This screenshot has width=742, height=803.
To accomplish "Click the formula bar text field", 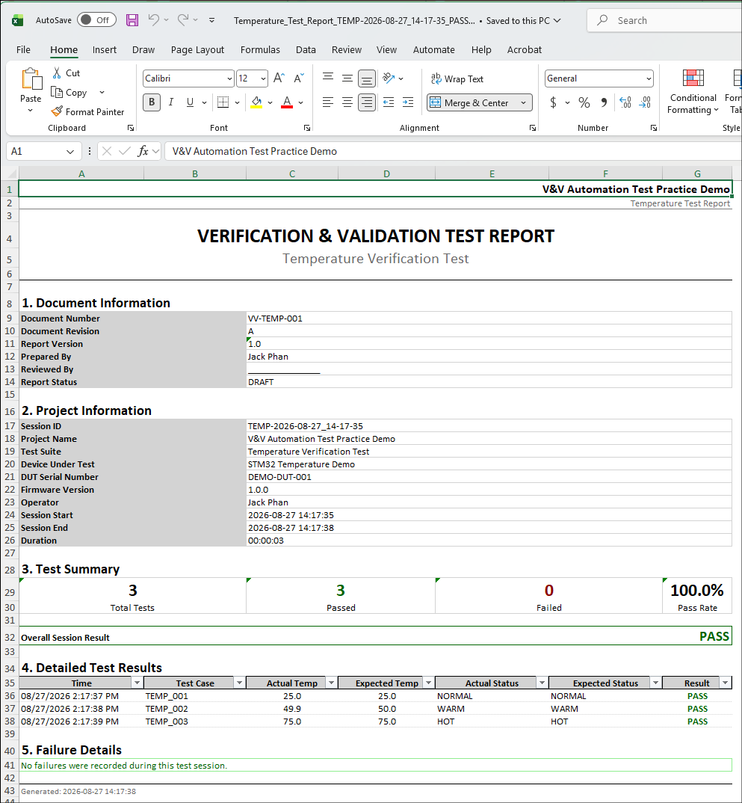I will coord(453,151).
